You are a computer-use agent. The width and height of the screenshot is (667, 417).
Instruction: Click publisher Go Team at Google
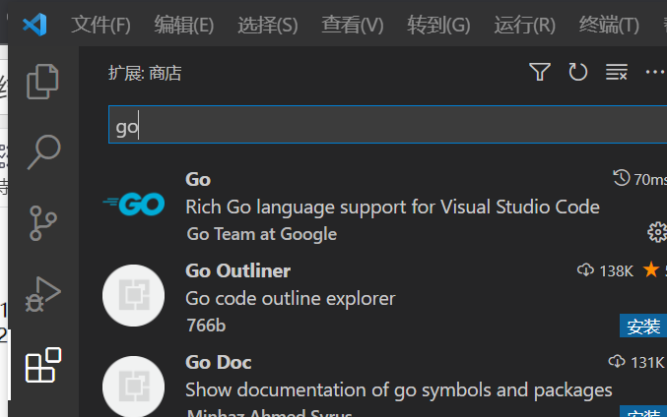coord(262,234)
